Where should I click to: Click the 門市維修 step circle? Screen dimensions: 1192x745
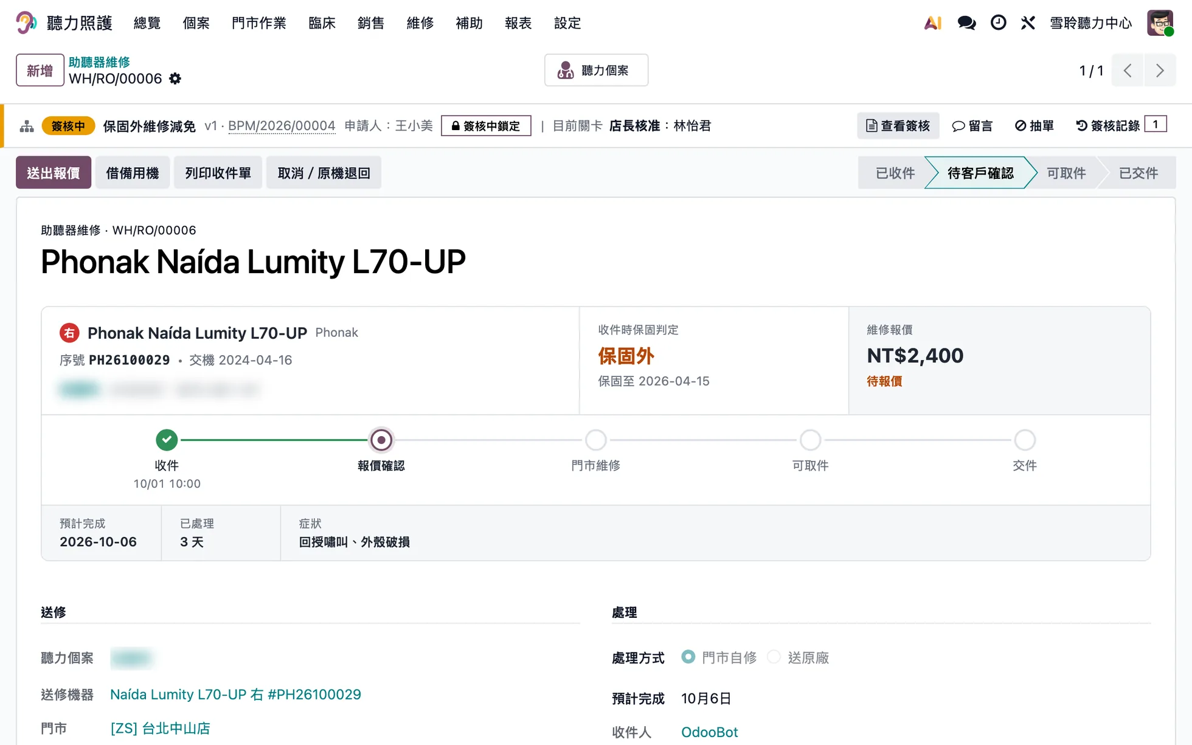click(x=596, y=440)
